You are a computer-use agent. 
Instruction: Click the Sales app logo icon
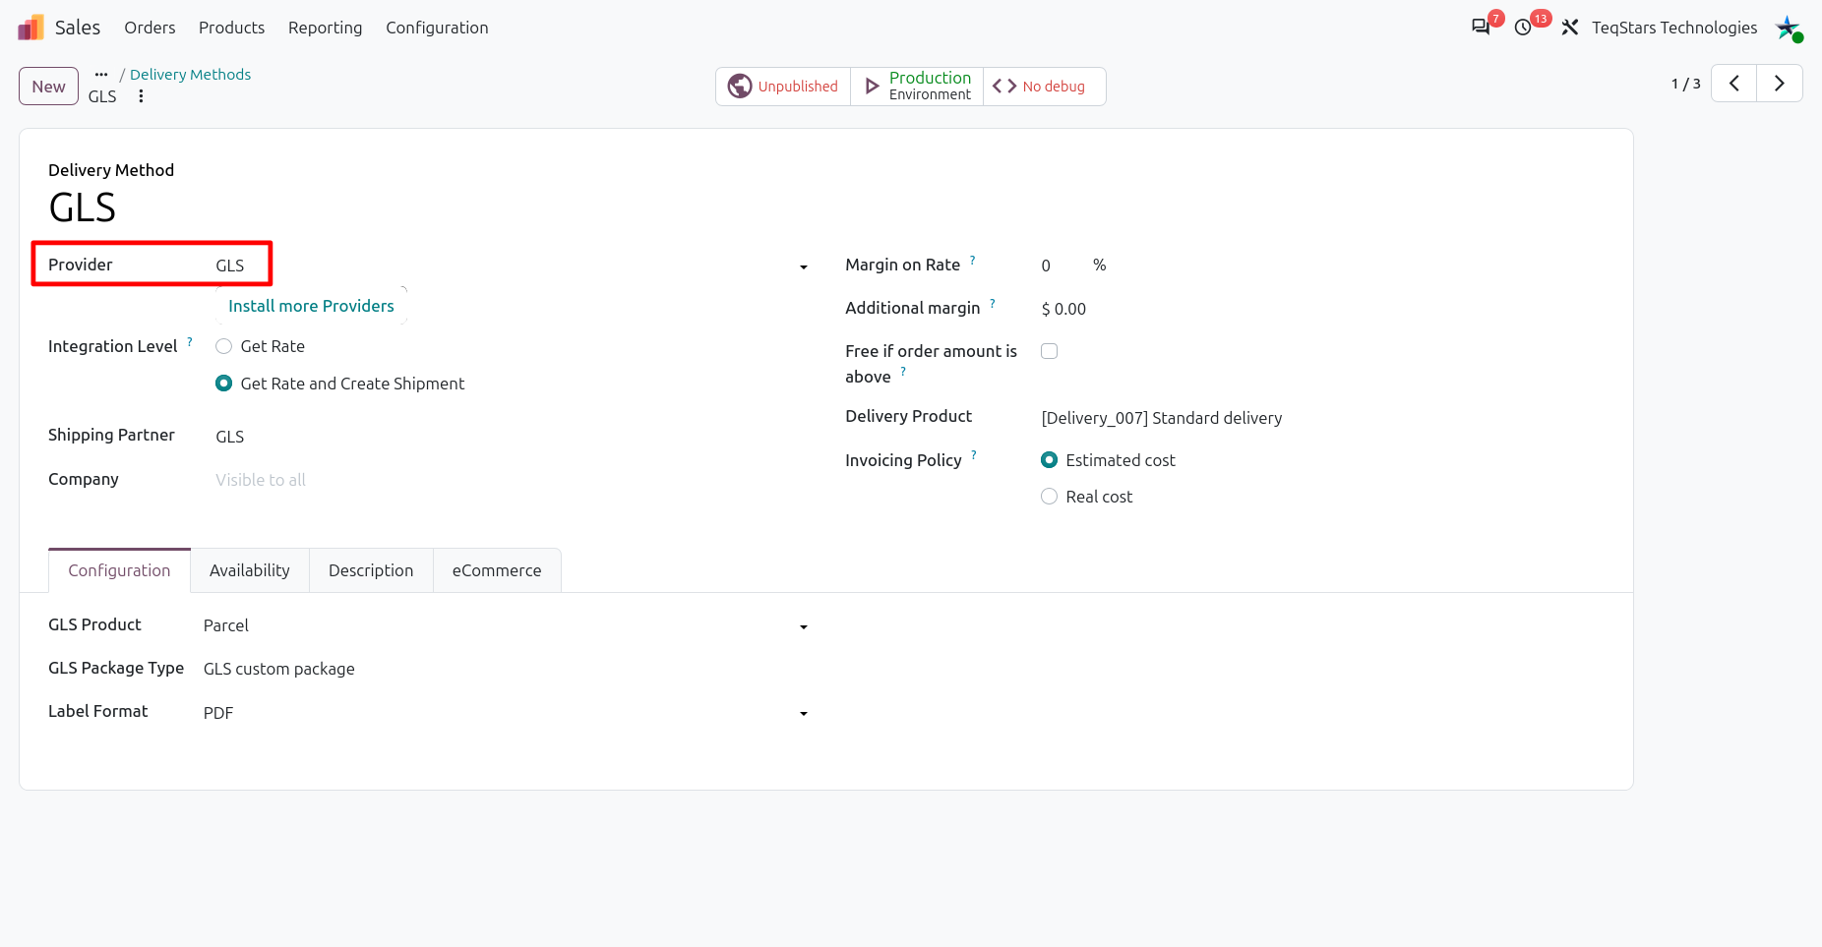[30, 28]
